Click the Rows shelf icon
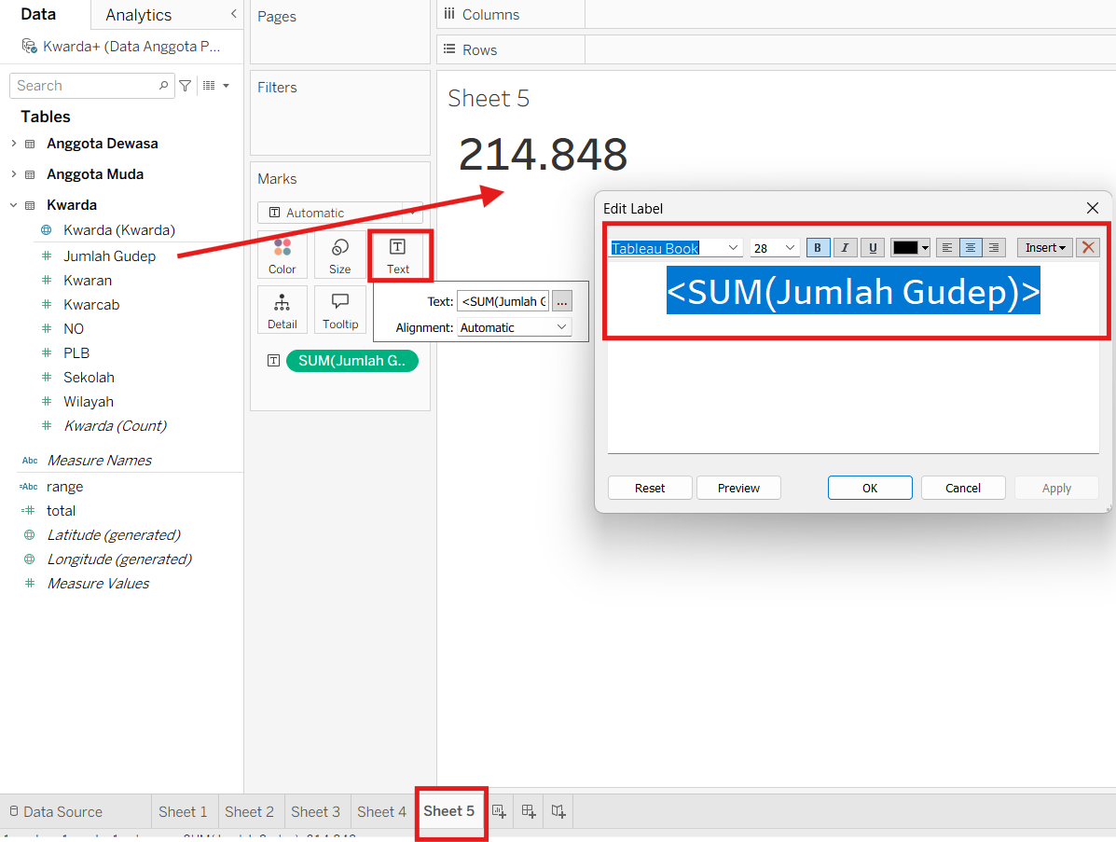Image resolution: width=1116 pixels, height=842 pixels. tap(449, 49)
